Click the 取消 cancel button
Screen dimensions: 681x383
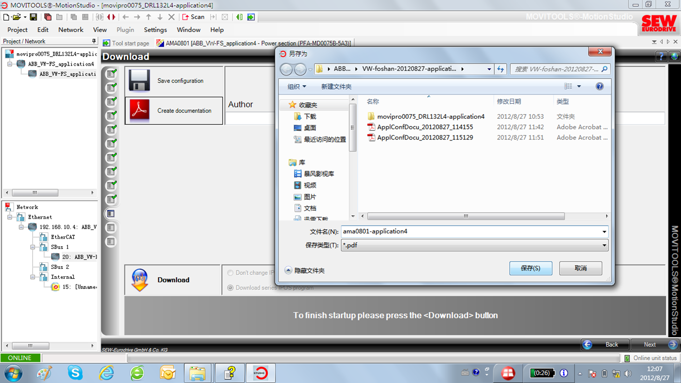[580, 268]
